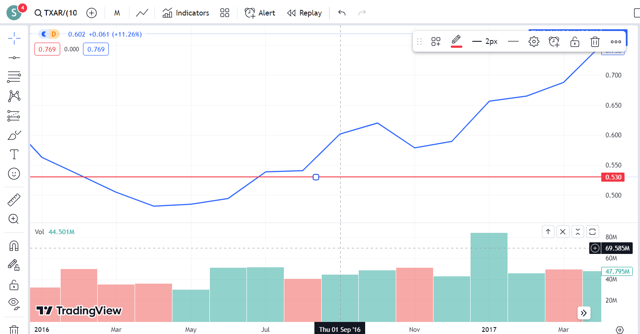
Task: Toggle stay in drawing mode
Action: [x=14, y=265]
